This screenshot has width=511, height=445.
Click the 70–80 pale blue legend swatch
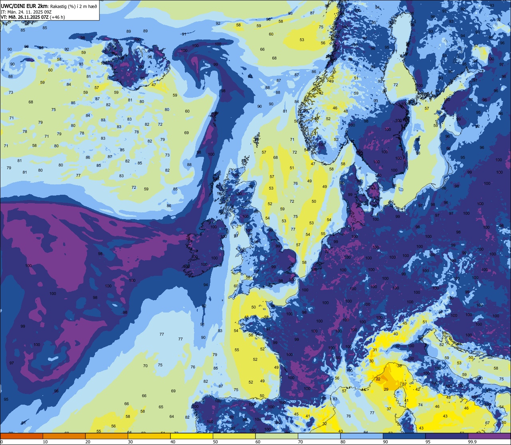click(319, 436)
